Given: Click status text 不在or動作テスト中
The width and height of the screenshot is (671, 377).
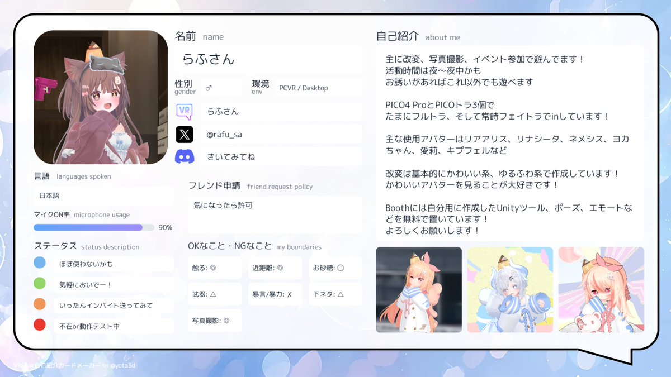Looking at the screenshot, I should [x=89, y=326].
